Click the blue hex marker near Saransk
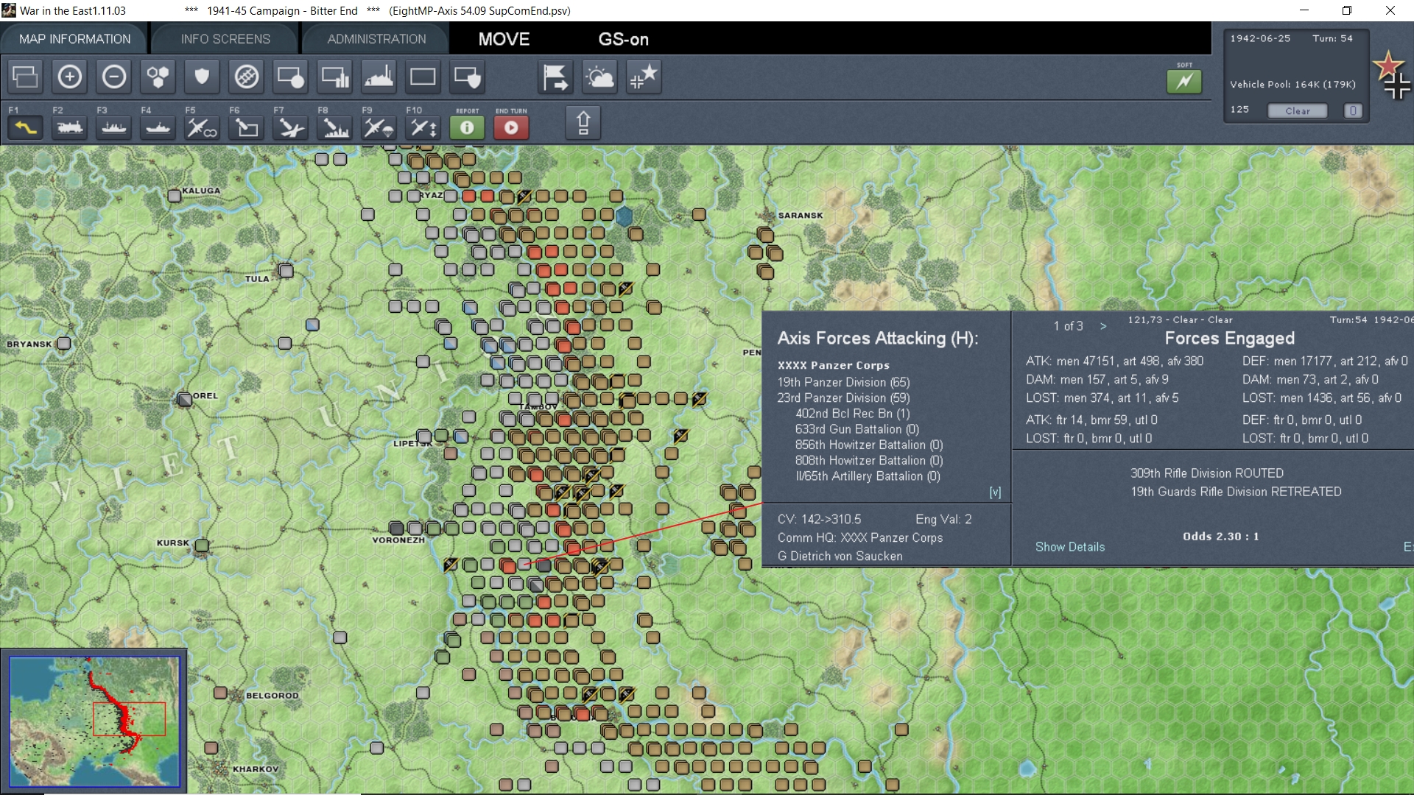This screenshot has height=795, width=1414. click(624, 216)
